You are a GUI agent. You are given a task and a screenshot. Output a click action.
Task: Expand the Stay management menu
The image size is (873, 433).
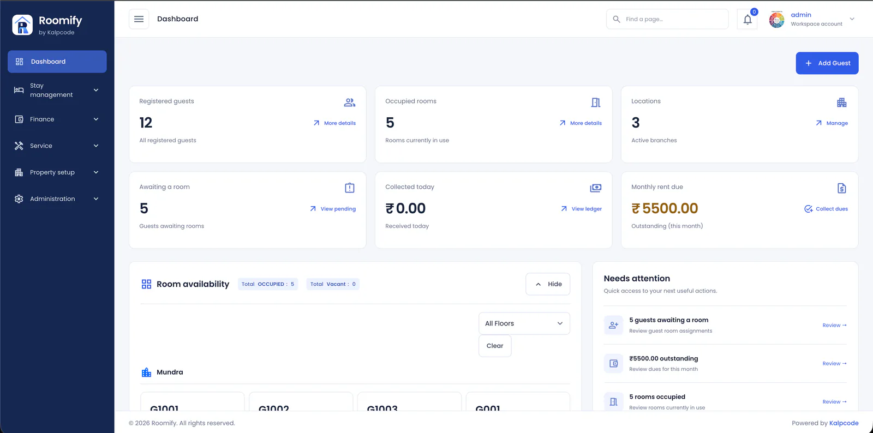[x=57, y=90]
